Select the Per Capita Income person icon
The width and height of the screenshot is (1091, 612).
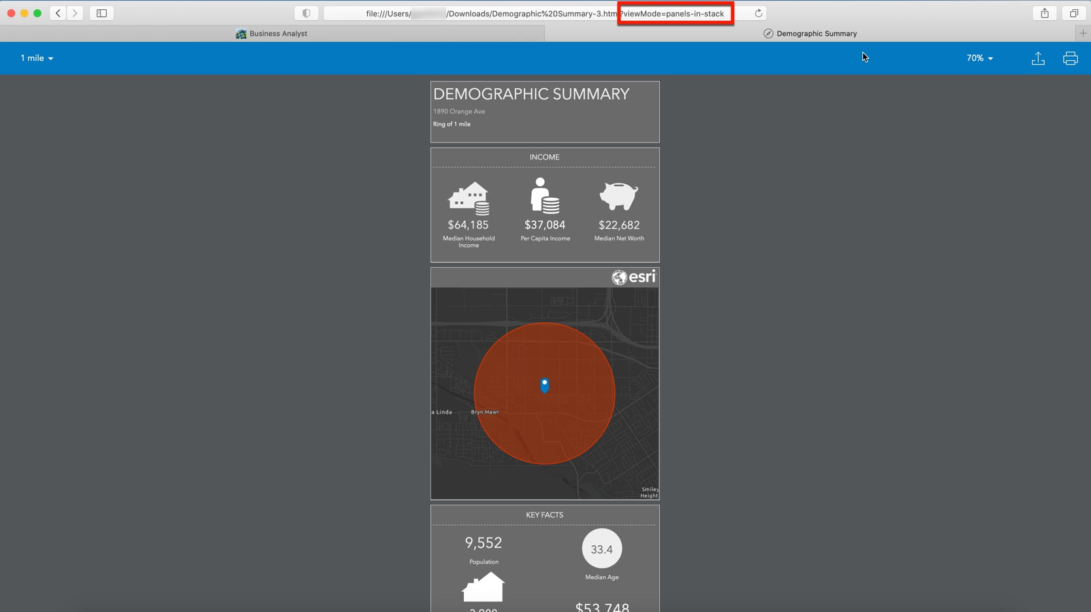click(x=545, y=195)
